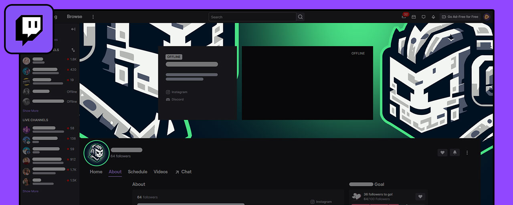The height and width of the screenshot is (205, 513).
Task: Open Instagram link in offline banner card
Action: point(177,92)
